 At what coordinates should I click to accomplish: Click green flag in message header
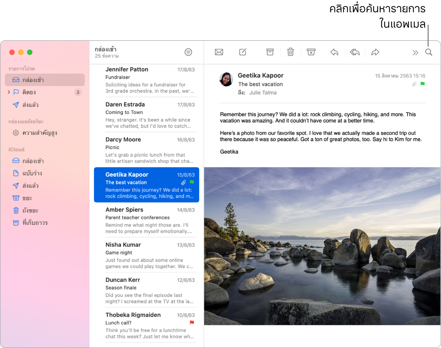(422, 84)
